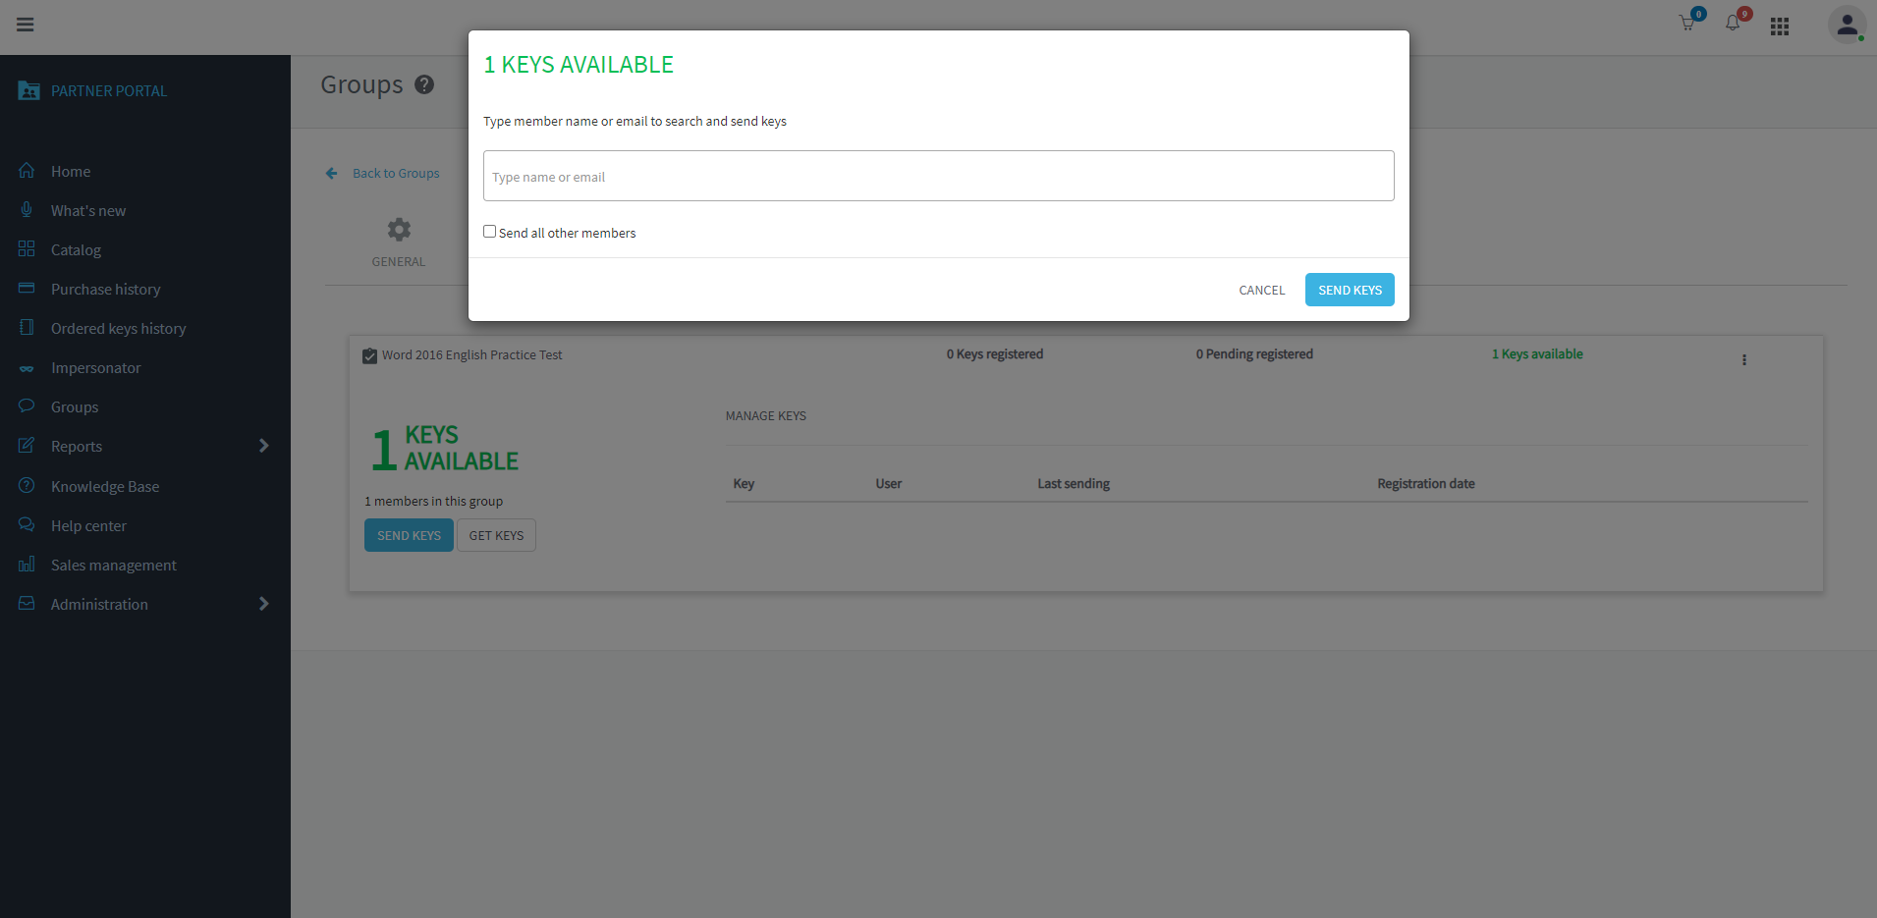1877x918 pixels.
Task: Click the Groups chat bubble icon
Action: tap(27, 406)
